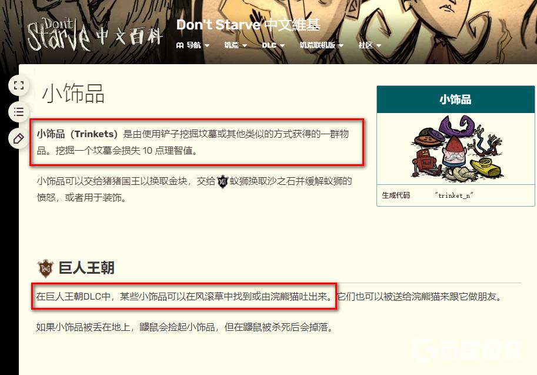Click the 小饰品 page title
537x375 pixels.
tap(74, 94)
